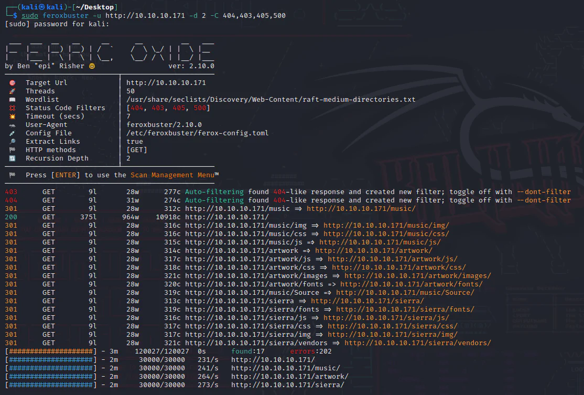Click the status filter list [404, 403, 405, 500]

coord(168,108)
